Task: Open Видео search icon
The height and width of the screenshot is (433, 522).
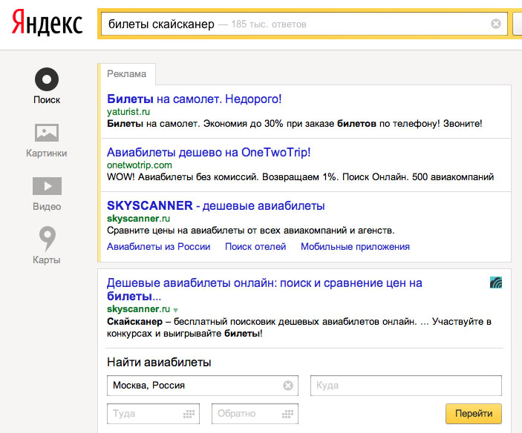Action: 47,186
